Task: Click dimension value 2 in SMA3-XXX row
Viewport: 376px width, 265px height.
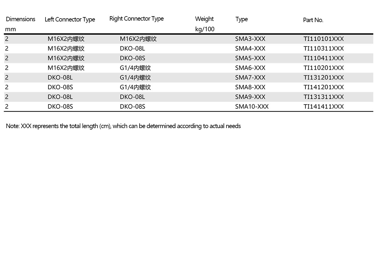Action: coord(7,39)
